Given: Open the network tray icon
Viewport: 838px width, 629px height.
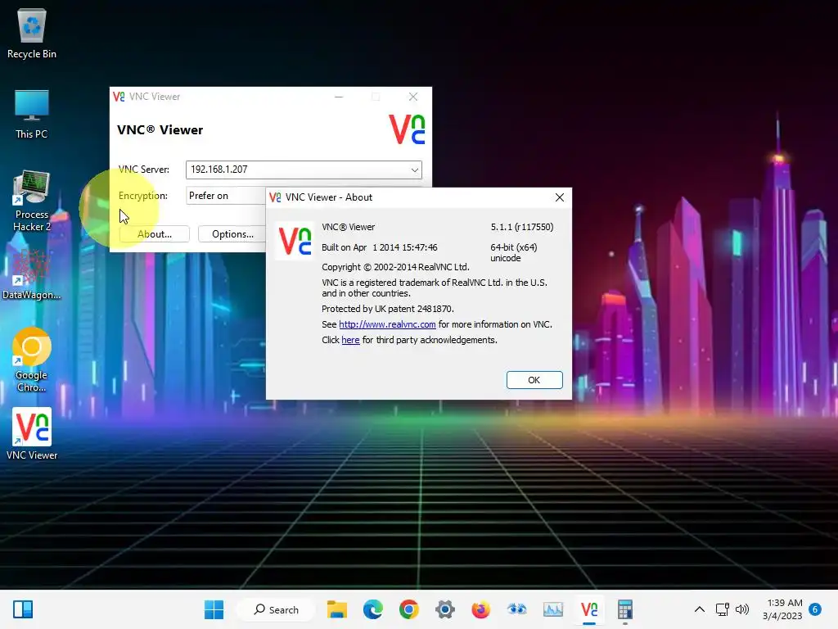Looking at the screenshot, I should click(x=722, y=609).
